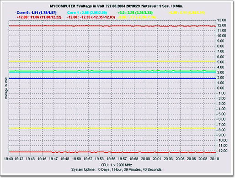Select the 20:05 time label
The height and width of the screenshot is (178, 235).
click(180, 159)
